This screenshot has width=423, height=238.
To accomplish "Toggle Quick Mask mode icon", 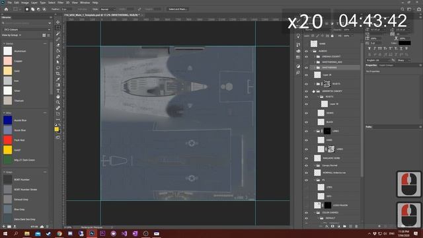I will click(x=58, y=138).
